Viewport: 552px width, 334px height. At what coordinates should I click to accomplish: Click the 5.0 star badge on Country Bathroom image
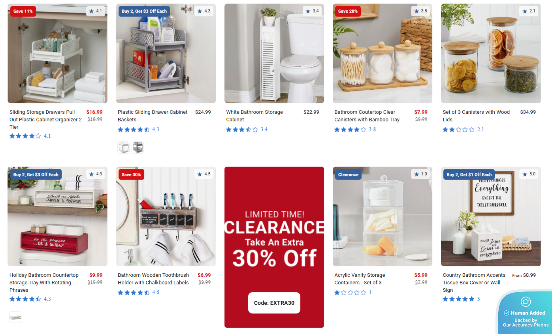coord(529,174)
